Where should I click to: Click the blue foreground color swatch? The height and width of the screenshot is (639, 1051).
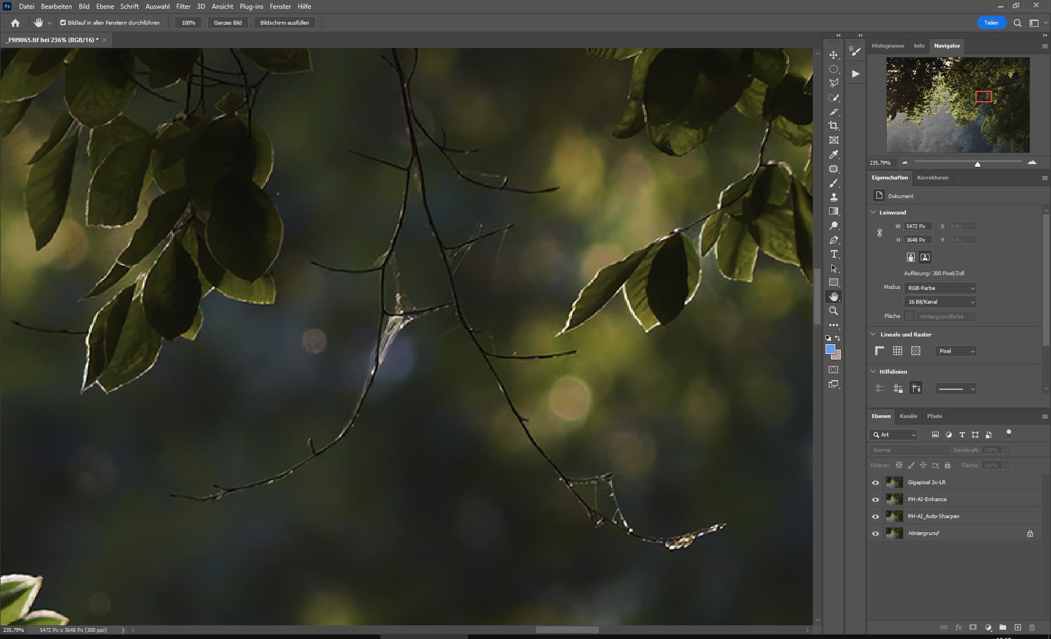coord(830,349)
